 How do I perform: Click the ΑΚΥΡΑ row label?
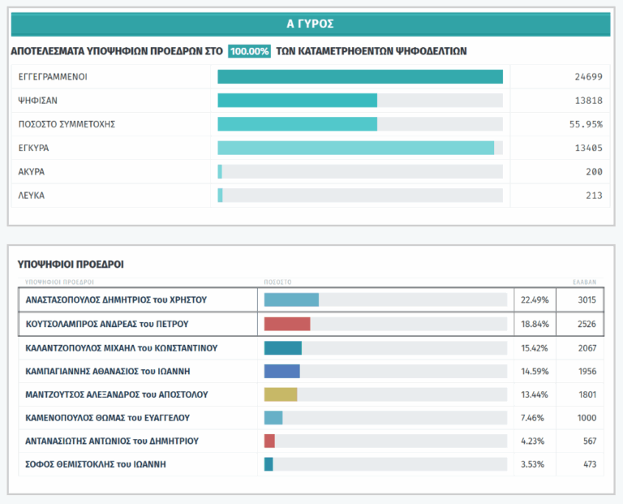click(x=32, y=172)
